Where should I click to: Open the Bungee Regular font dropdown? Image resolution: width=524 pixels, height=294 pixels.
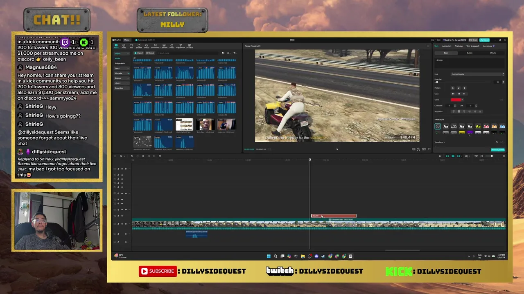coord(477,74)
